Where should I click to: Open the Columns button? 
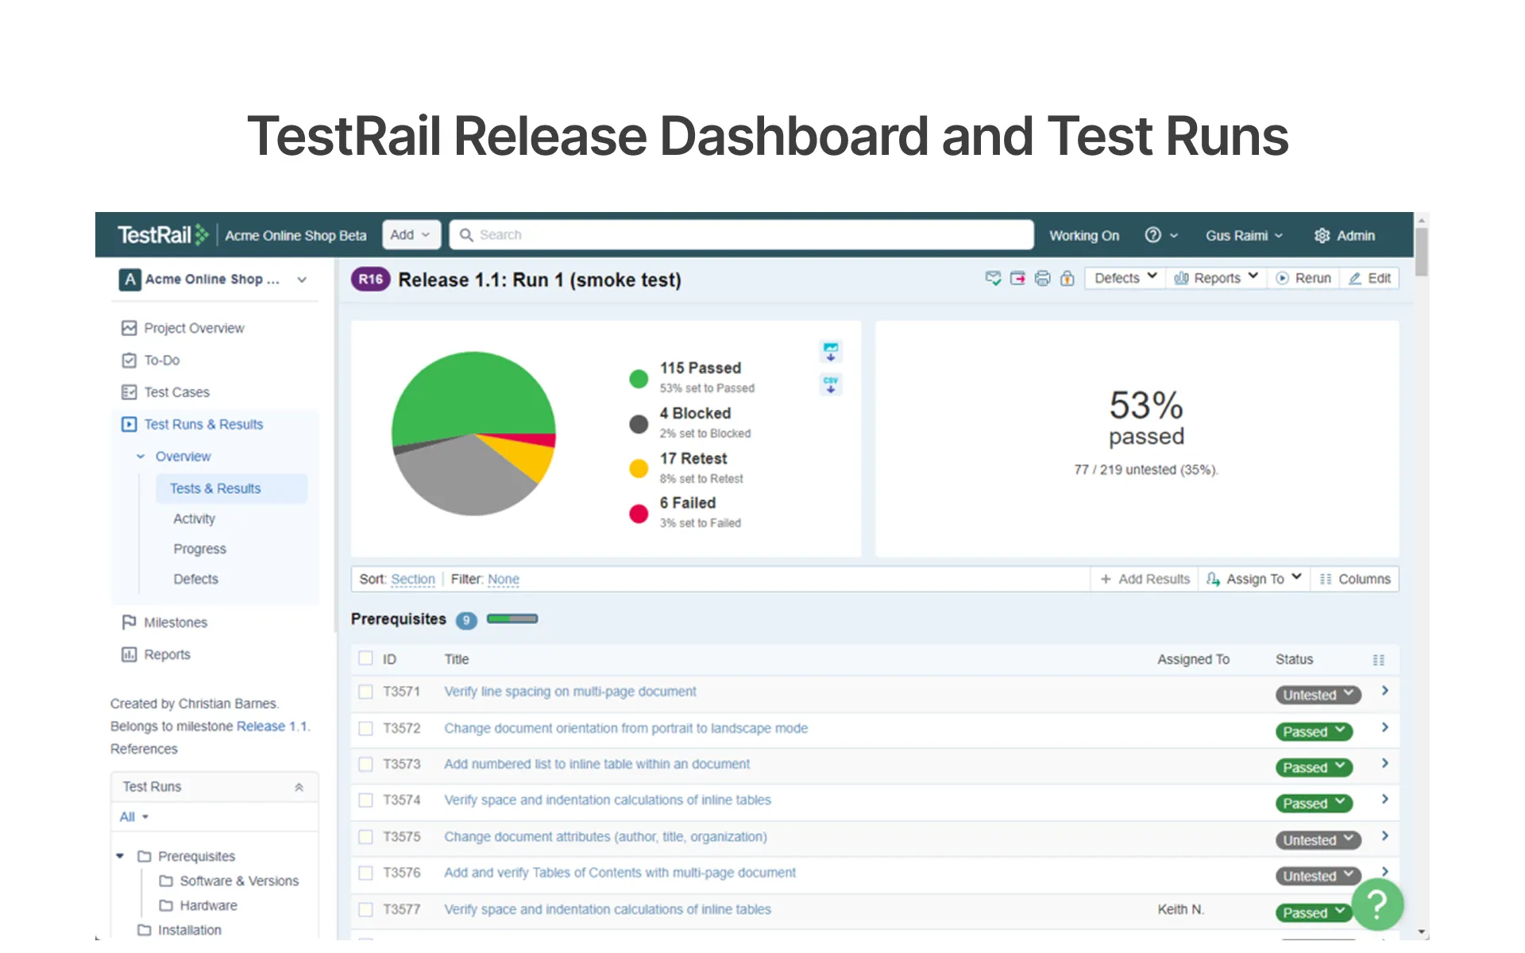click(1355, 579)
